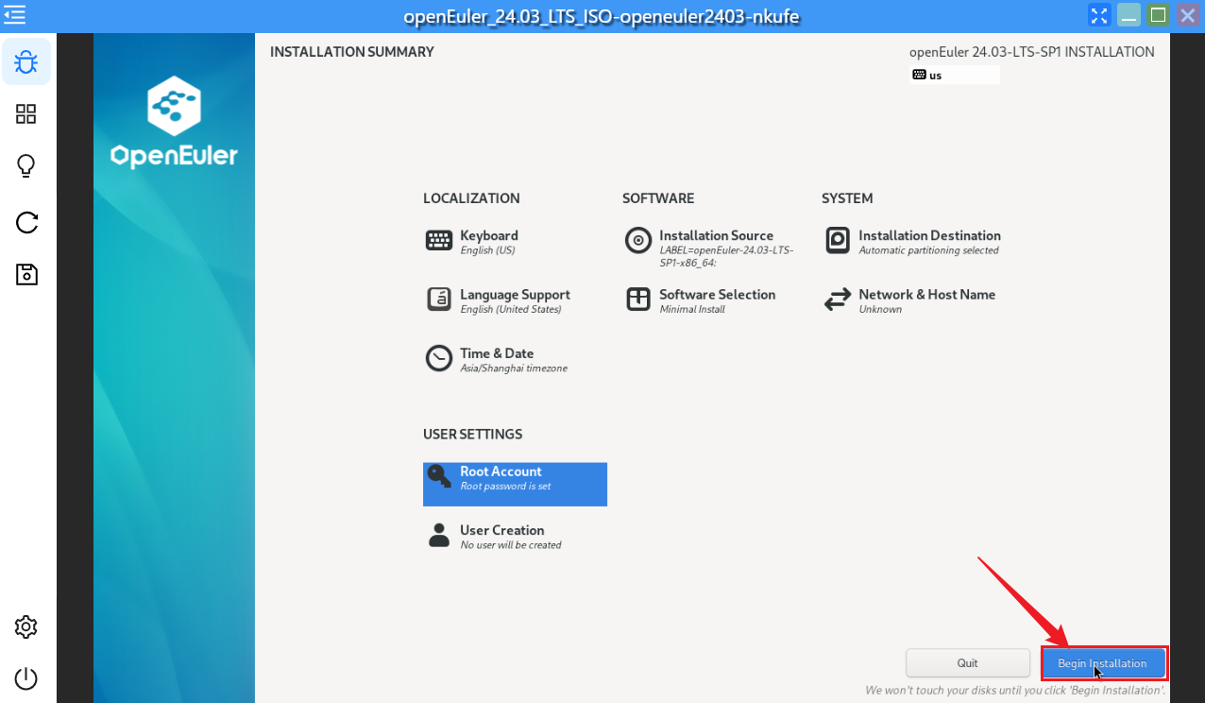The height and width of the screenshot is (703, 1205).
Task: Click the USER SETTINGS section heading
Action: (x=472, y=435)
